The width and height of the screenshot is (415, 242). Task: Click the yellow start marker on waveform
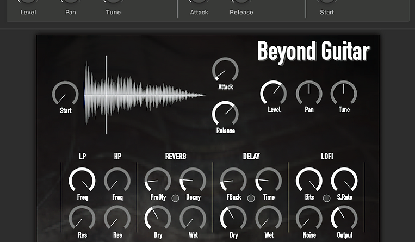(84, 95)
